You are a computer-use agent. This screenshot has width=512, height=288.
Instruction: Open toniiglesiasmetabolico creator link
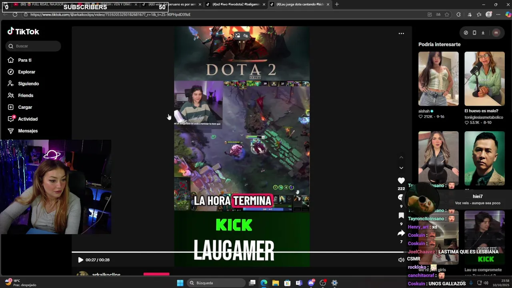tap(484, 117)
